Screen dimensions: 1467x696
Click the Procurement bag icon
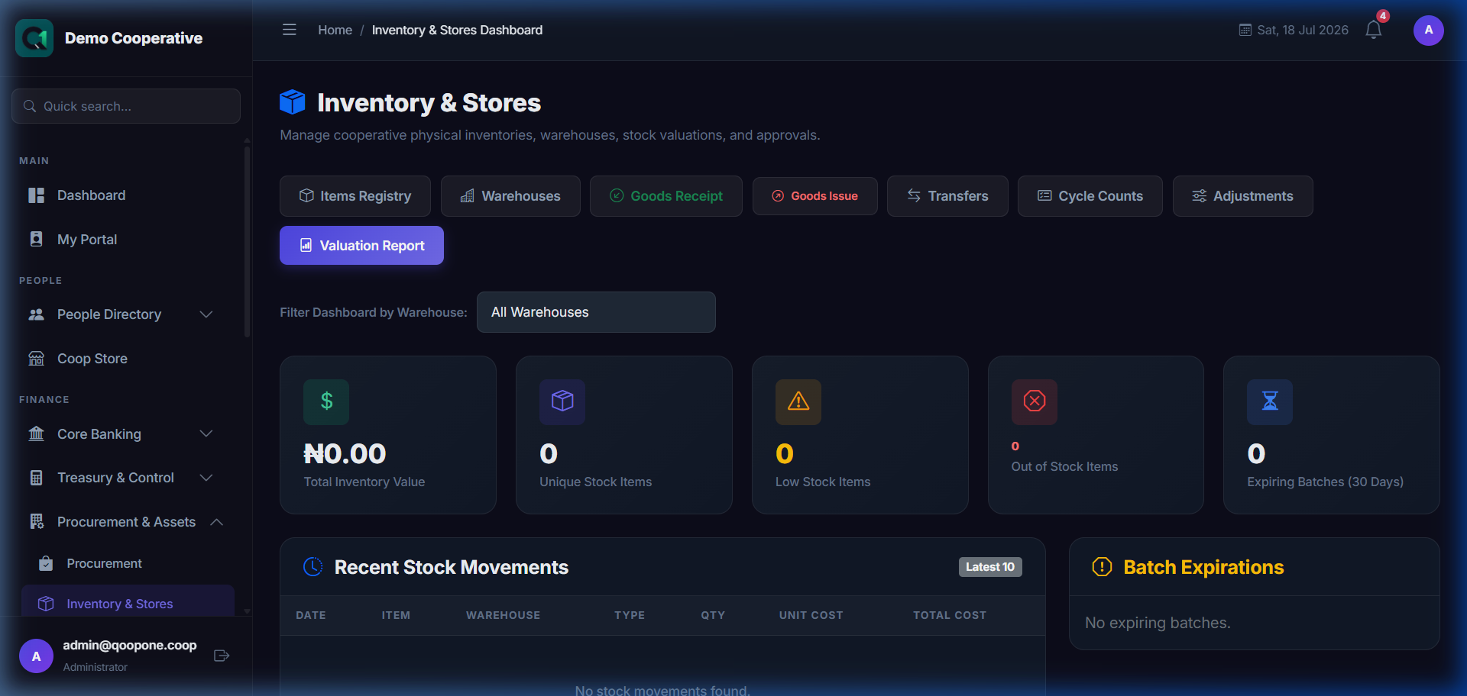[46, 563]
